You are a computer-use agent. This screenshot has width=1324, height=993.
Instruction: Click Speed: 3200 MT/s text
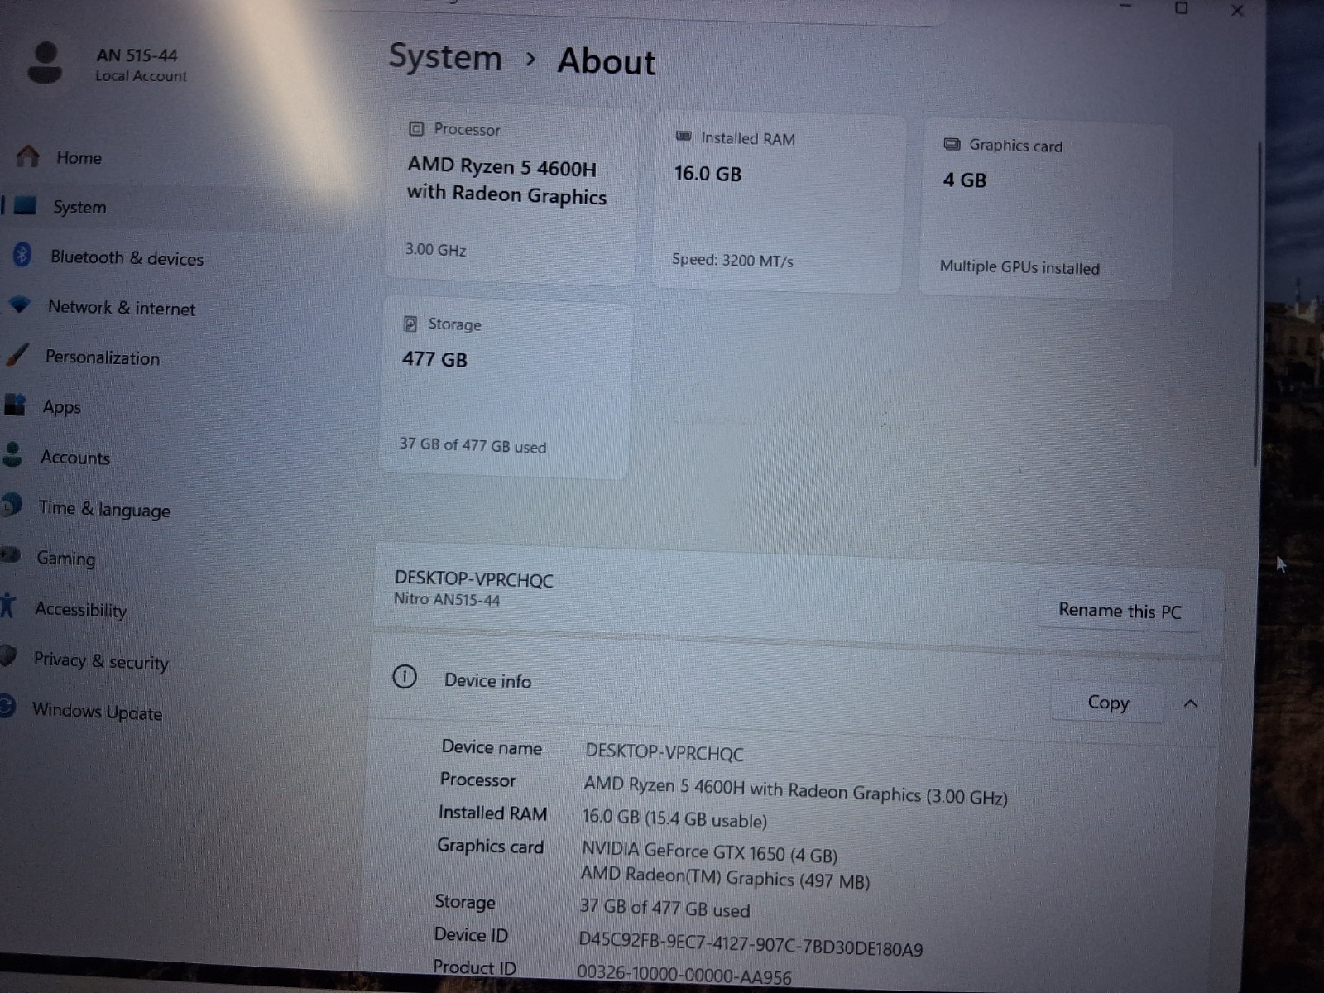pyautogui.click(x=732, y=260)
